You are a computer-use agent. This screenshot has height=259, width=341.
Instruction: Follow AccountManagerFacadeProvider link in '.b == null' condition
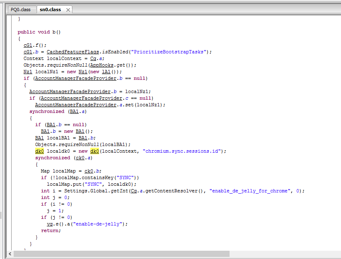76,78
